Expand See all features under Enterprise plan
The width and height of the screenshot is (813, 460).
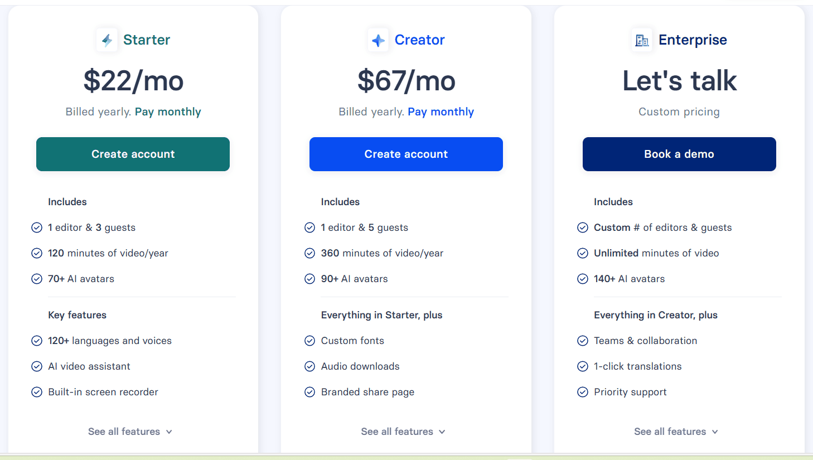click(x=676, y=432)
